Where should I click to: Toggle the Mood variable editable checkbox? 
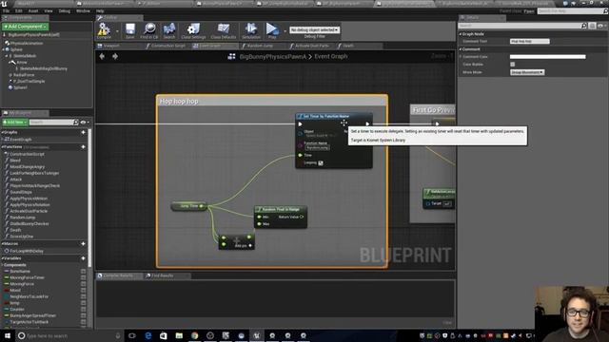click(x=83, y=291)
